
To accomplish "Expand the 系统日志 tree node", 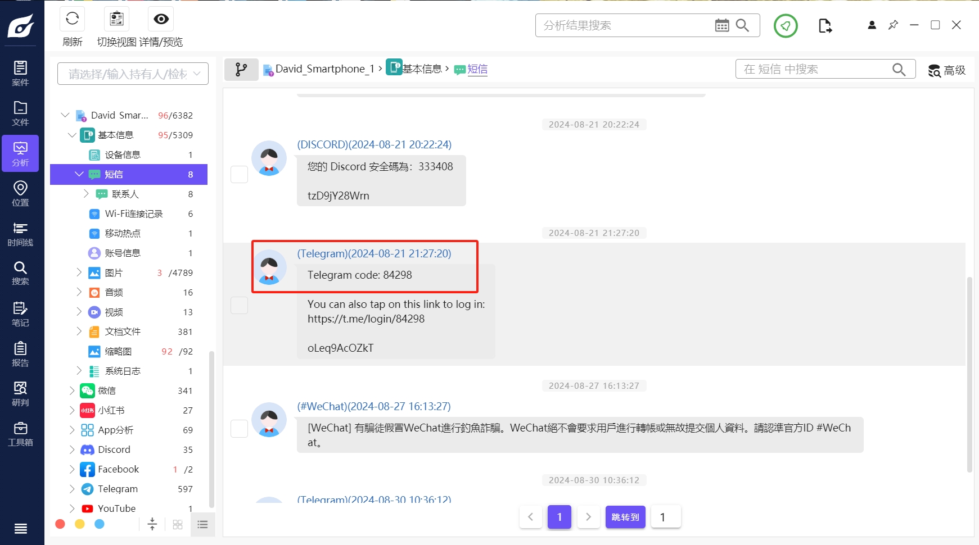I will (79, 371).
